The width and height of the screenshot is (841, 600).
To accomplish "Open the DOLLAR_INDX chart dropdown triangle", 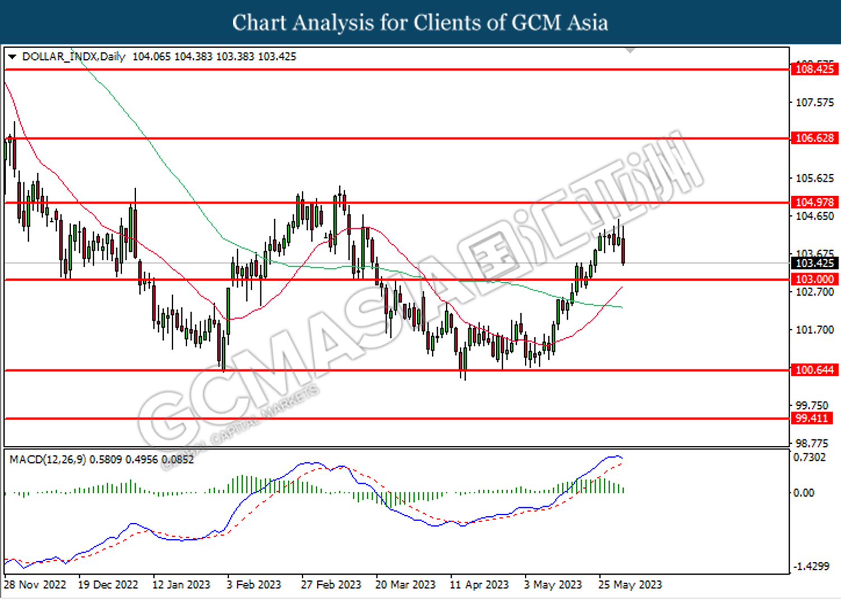I will point(12,57).
